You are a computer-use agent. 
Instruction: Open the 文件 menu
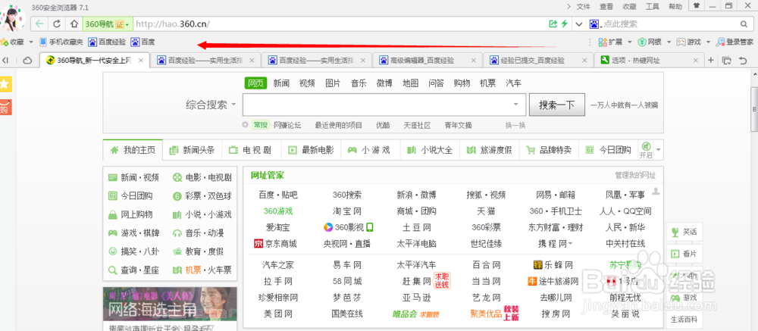coord(584,6)
